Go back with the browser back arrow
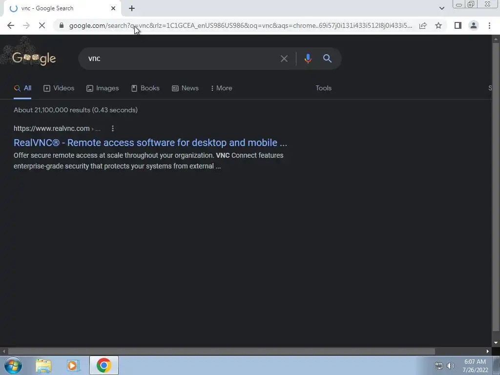Image resolution: width=500 pixels, height=375 pixels. click(x=11, y=25)
